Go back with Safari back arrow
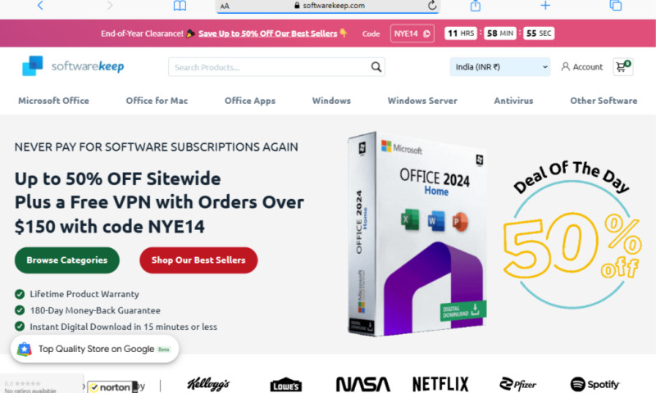 [x=40, y=6]
